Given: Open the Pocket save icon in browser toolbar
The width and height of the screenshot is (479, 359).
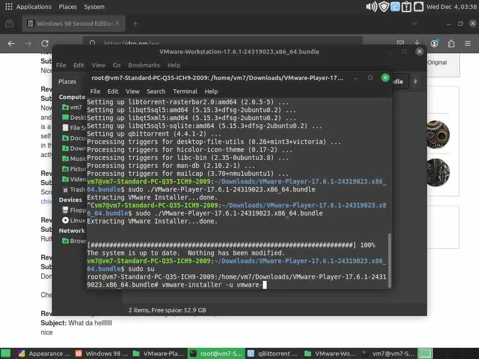Looking at the screenshot, I should 400,43.
